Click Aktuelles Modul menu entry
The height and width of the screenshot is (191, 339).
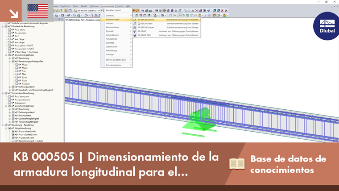click(x=116, y=10)
